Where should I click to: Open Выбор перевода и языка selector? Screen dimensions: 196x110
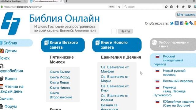tap(173, 44)
